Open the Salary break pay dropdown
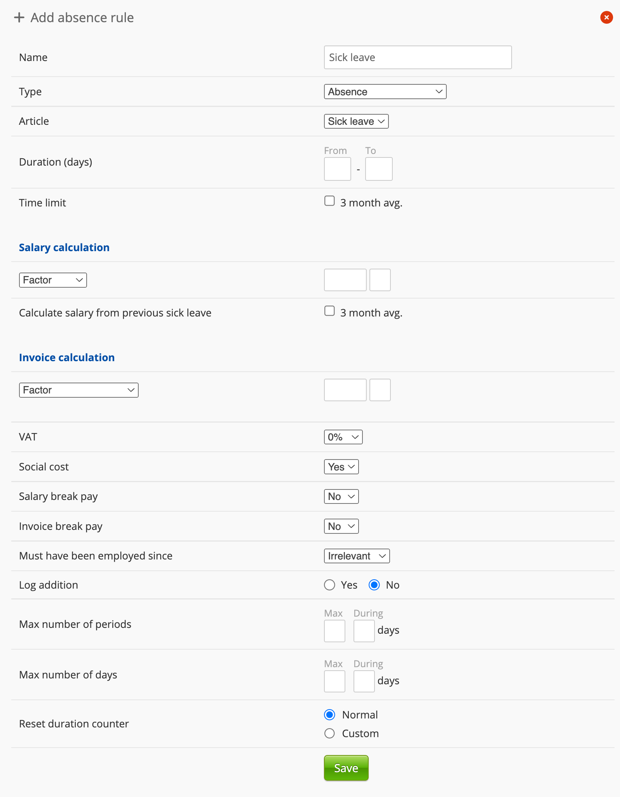This screenshot has height=797, width=620. (341, 496)
